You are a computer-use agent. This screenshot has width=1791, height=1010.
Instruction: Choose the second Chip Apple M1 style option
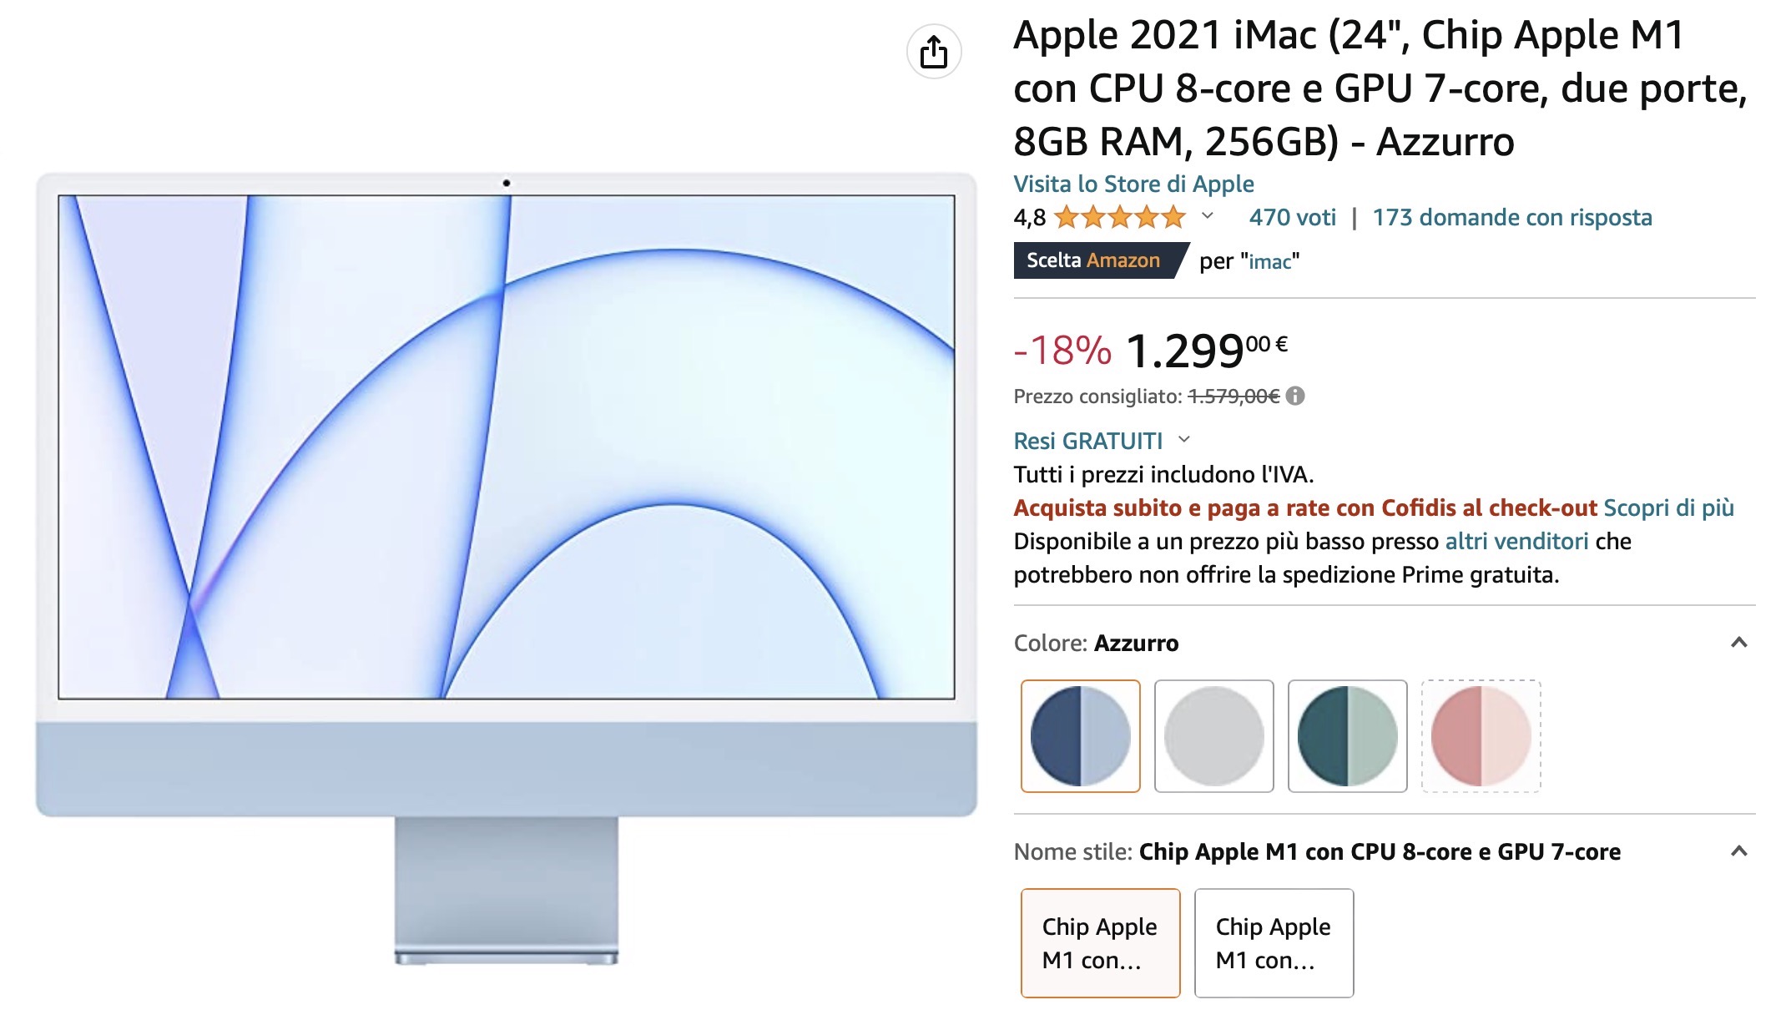[1274, 943]
